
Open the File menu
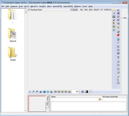[3, 6]
